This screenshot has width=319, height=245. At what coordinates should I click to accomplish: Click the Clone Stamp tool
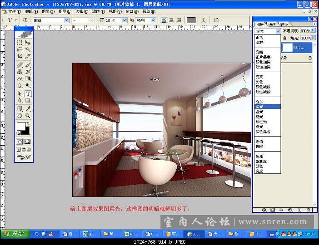[20, 72]
